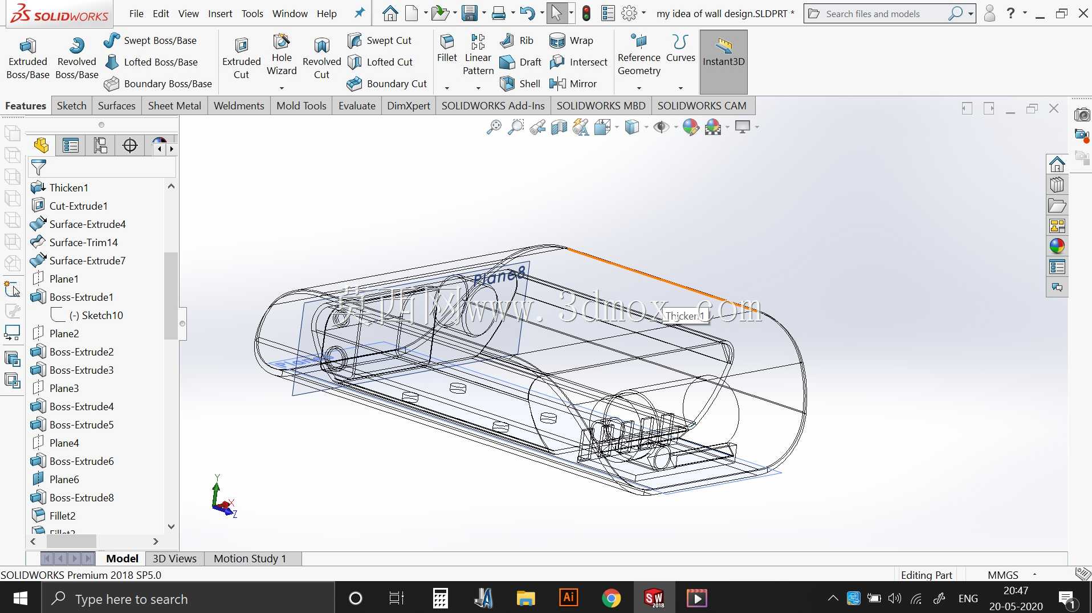The height and width of the screenshot is (613, 1092).
Task: Expand the Reference Geometry dropdown arrow
Action: pyautogui.click(x=639, y=88)
